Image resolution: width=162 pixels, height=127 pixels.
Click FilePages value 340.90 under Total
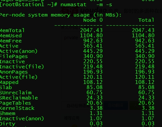coord(145,56)
